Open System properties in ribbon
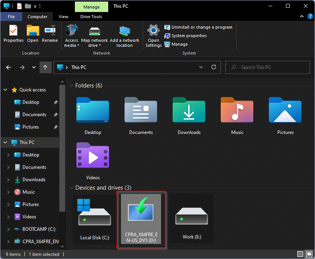 [186, 36]
